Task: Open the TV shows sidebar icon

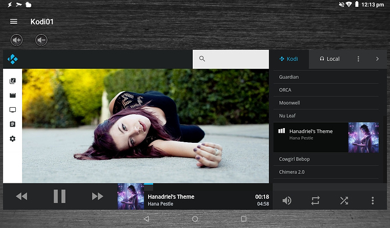Action: 12,110
